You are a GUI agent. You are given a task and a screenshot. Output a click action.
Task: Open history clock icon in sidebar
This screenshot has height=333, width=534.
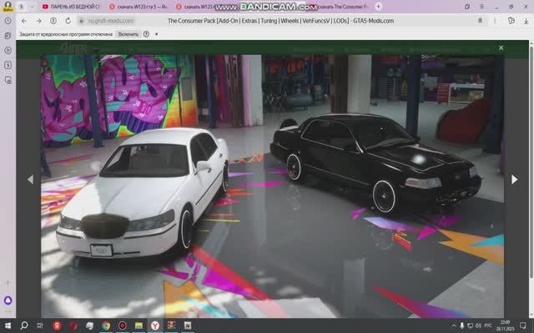pyautogui.click(x=8, y=21)
